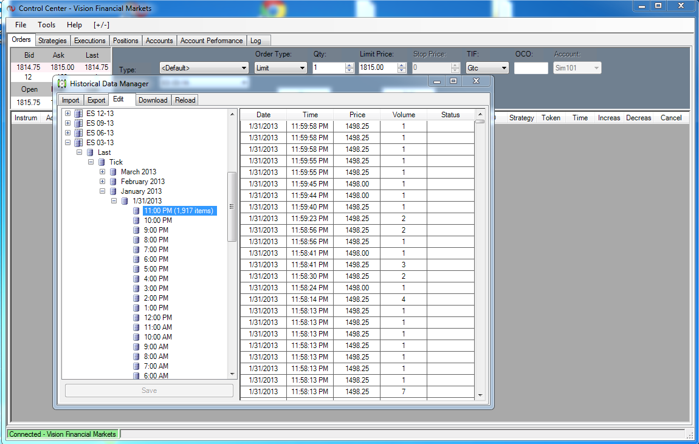Click icon next to 5:00 PM entry
Image resolution: width=699 pixels, height=444 pixels.
tap(136, 269)
